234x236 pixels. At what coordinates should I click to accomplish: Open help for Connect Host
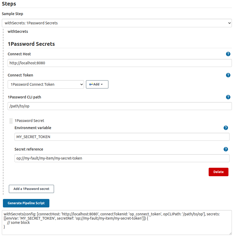(228, 54)
